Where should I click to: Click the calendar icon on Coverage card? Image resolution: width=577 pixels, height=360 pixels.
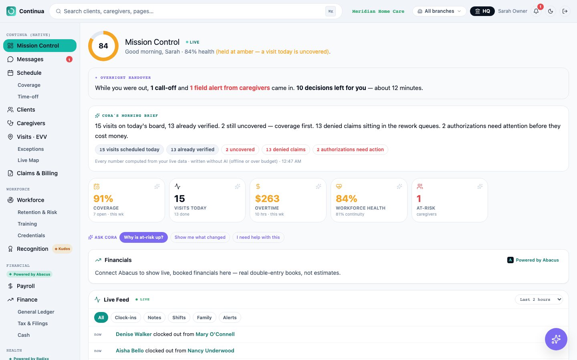[x=97, y=186]
